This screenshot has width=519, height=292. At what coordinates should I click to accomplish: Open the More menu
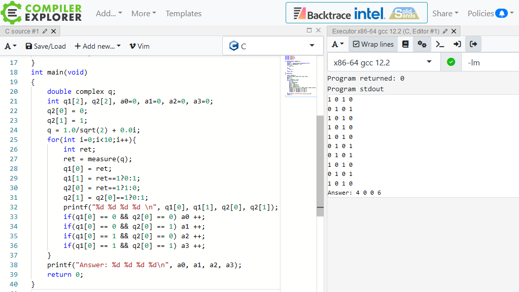144,14
